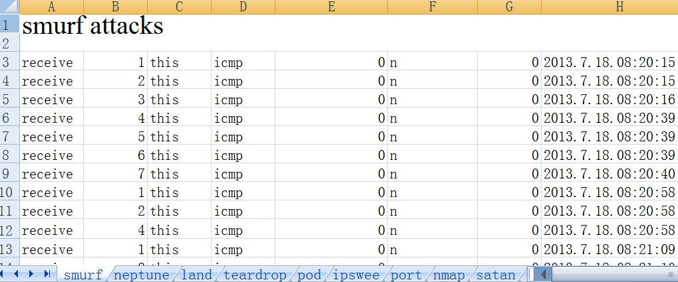The width and height of the screenshot is (678, 282).
Task: Switch to the neptune sheet tab
Action: click(x=142, y=275)
